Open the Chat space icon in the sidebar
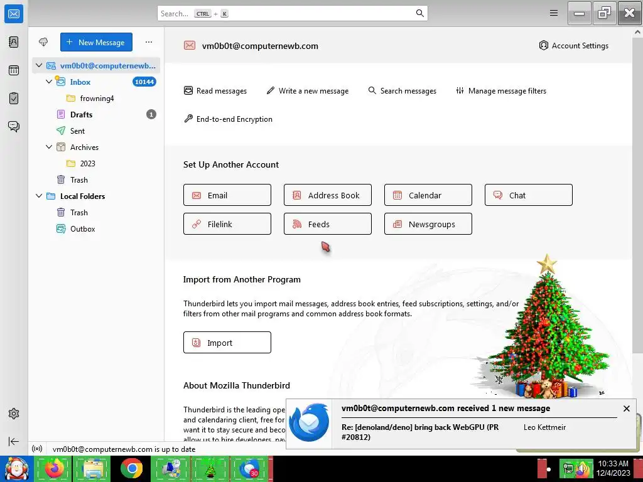This screenshot has height=482, width=643. point(14,126)
